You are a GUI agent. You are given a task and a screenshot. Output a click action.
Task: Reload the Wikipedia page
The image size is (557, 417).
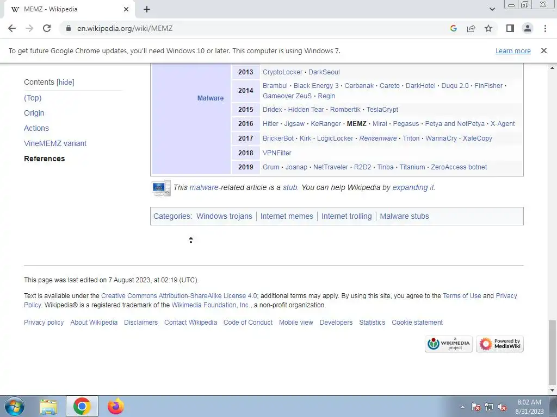(47, 28)
